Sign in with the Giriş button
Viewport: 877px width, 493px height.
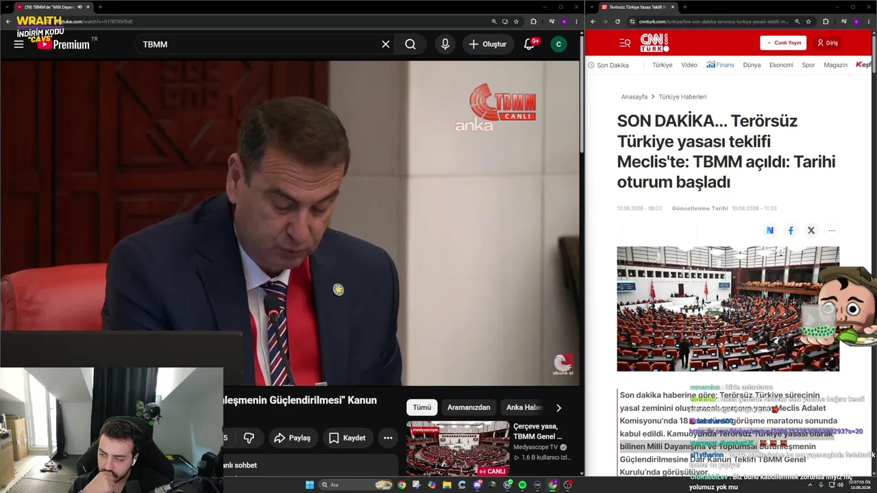point(828,43)
